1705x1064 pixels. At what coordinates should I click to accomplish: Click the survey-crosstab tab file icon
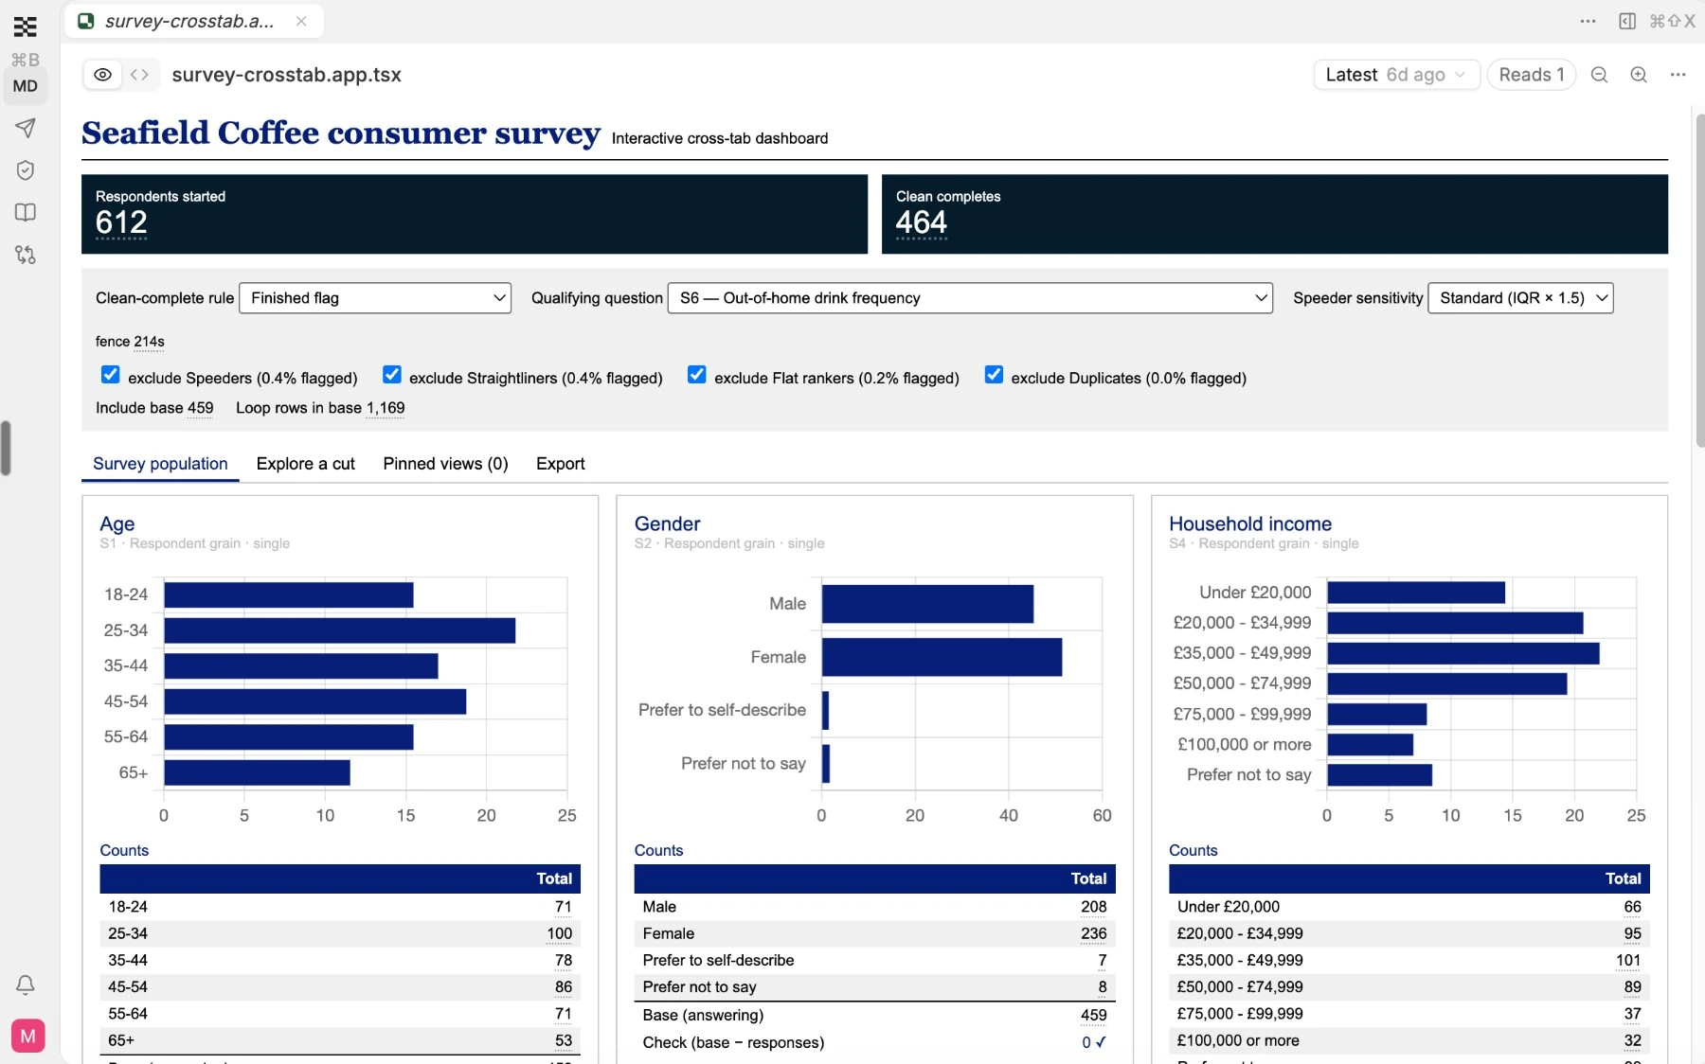(86, 21)
